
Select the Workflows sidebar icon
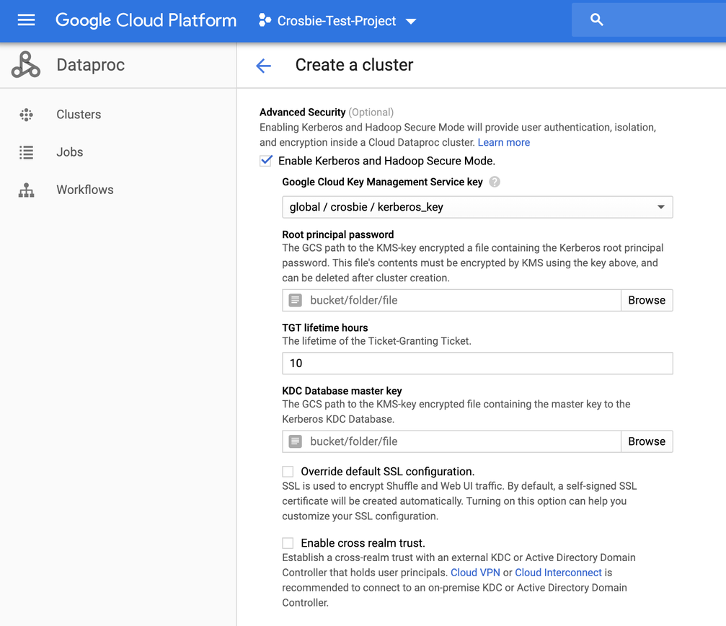[26, 189]
